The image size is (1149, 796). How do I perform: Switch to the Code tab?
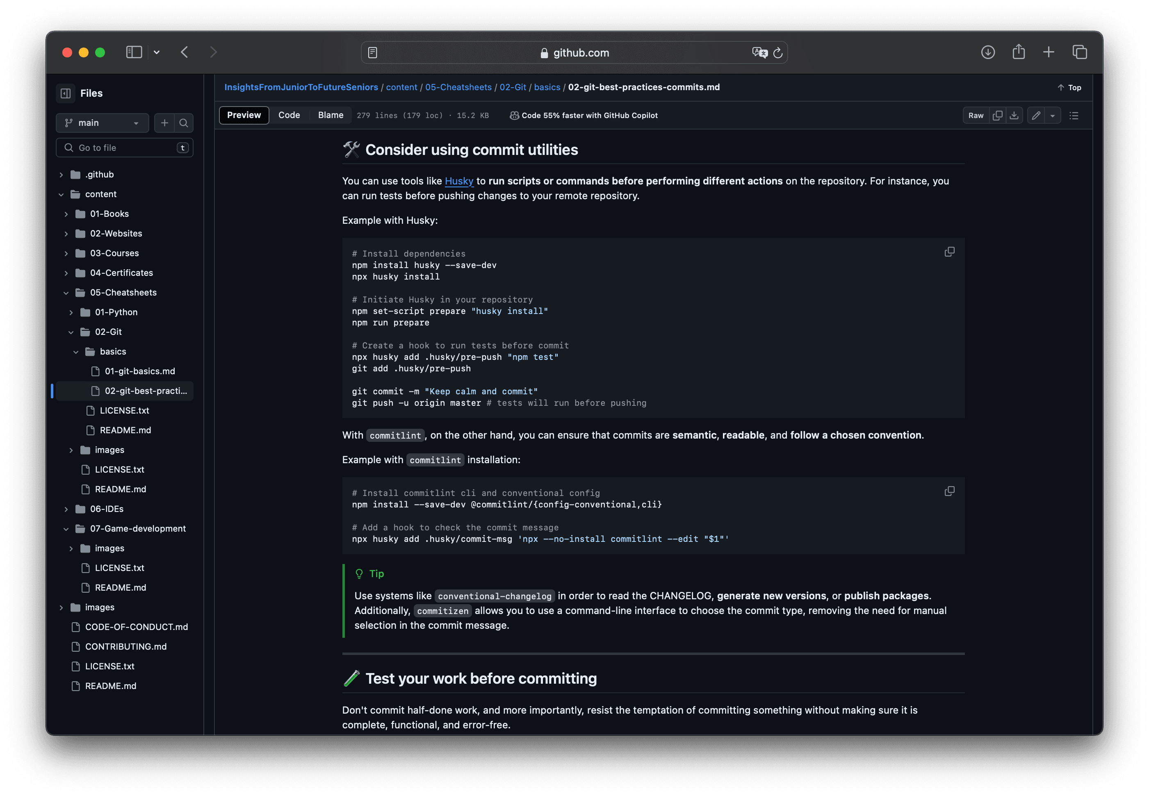point(288,114)
